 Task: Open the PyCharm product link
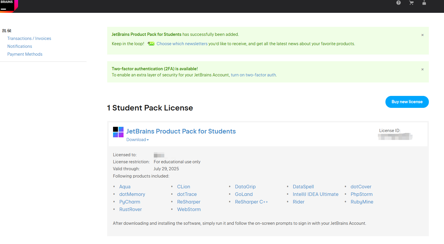pos(130,202)
